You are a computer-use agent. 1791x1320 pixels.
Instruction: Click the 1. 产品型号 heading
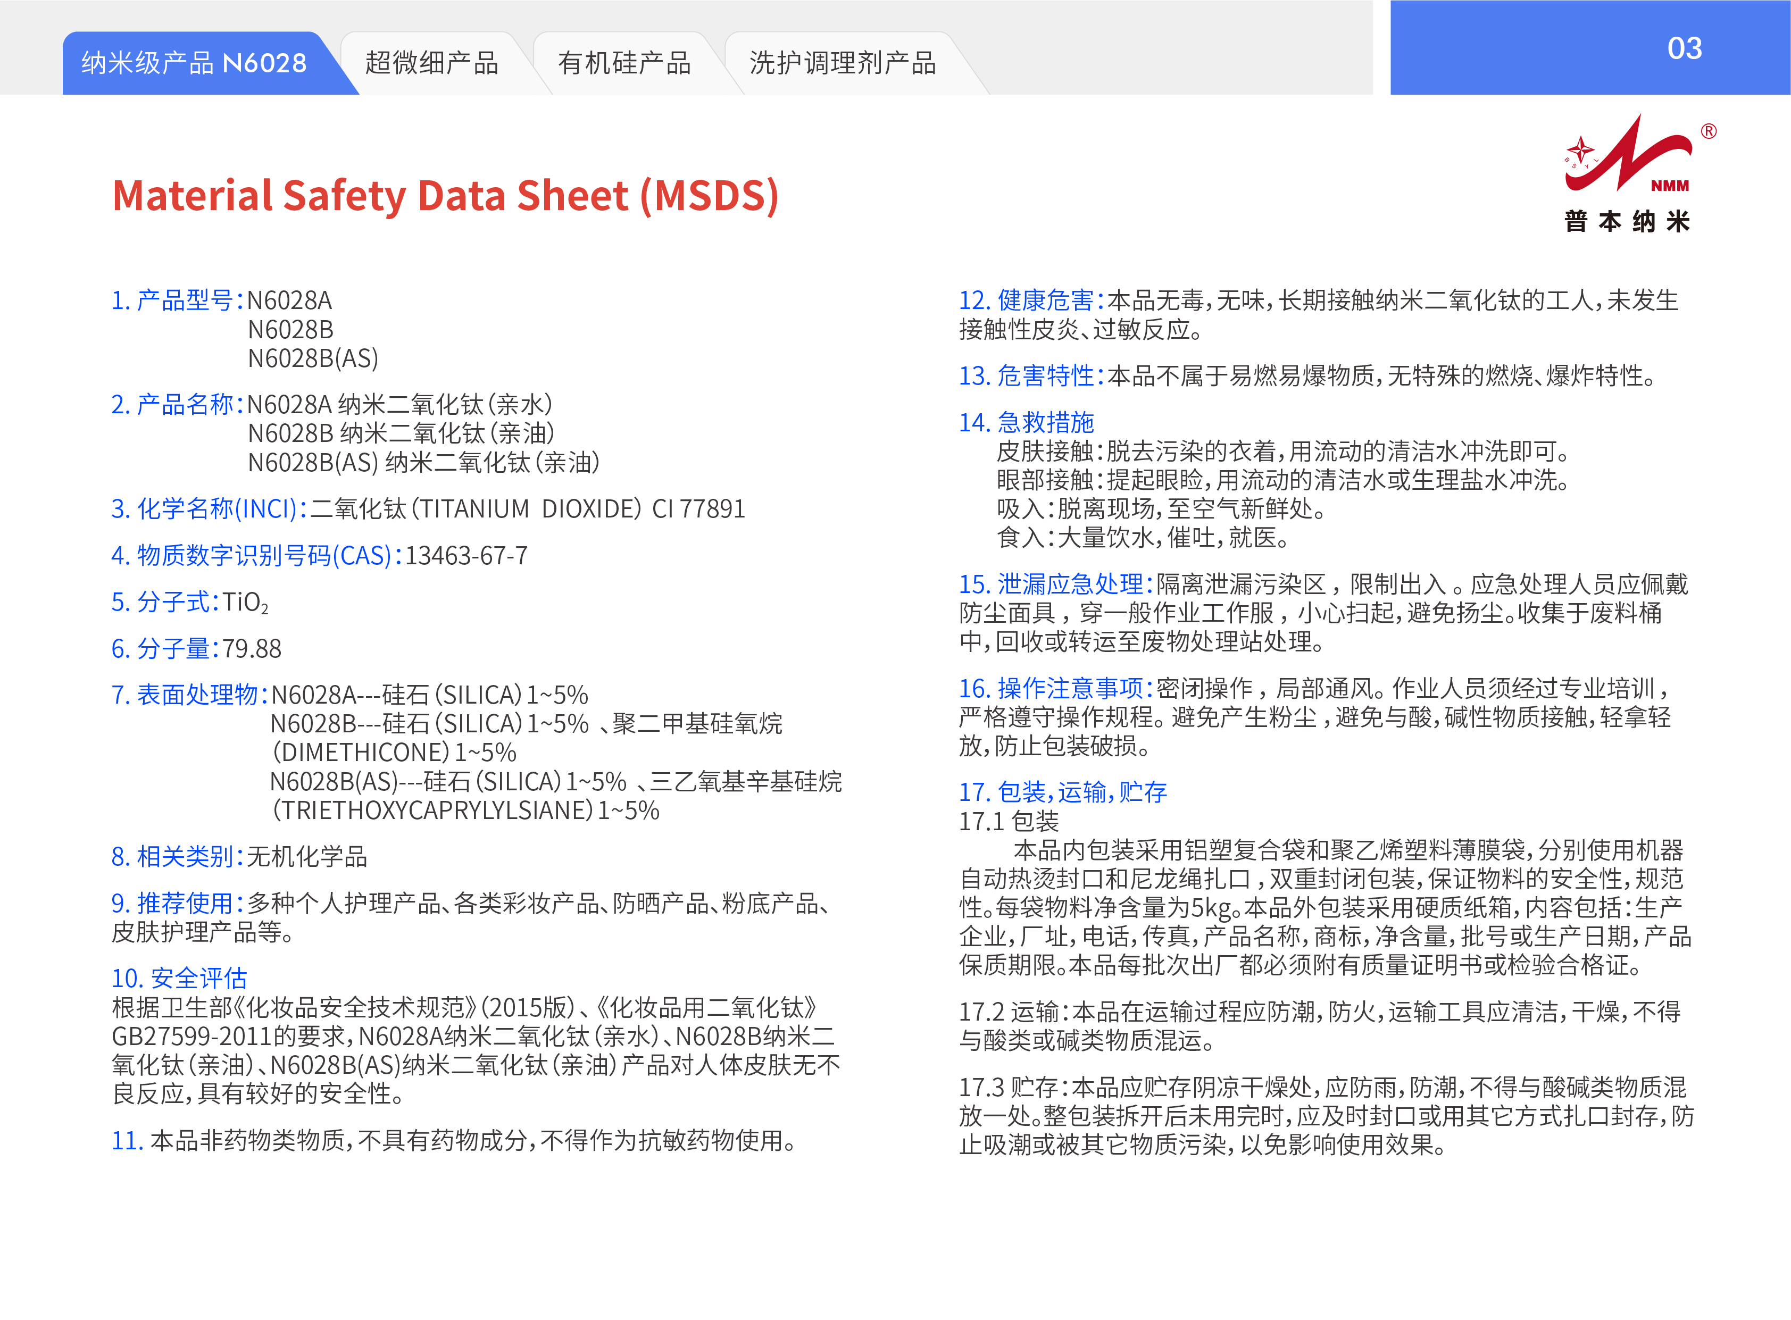[x=178, y=300]
